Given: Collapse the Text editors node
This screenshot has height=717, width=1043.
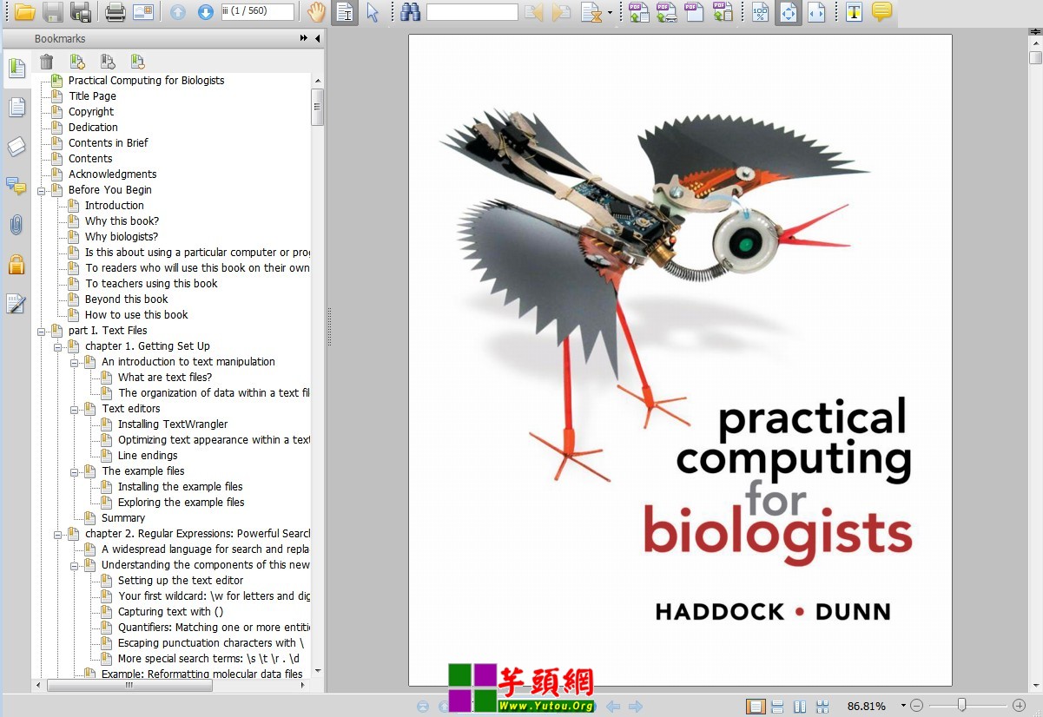Looking at the screenshot, I should [x=75, y=409].
